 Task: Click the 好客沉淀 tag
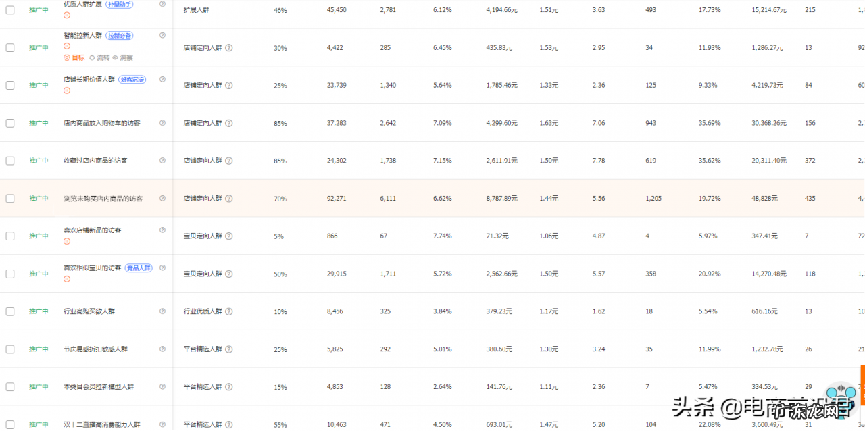click(x=132, y=80)
